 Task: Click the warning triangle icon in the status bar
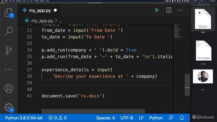[60, 118]
